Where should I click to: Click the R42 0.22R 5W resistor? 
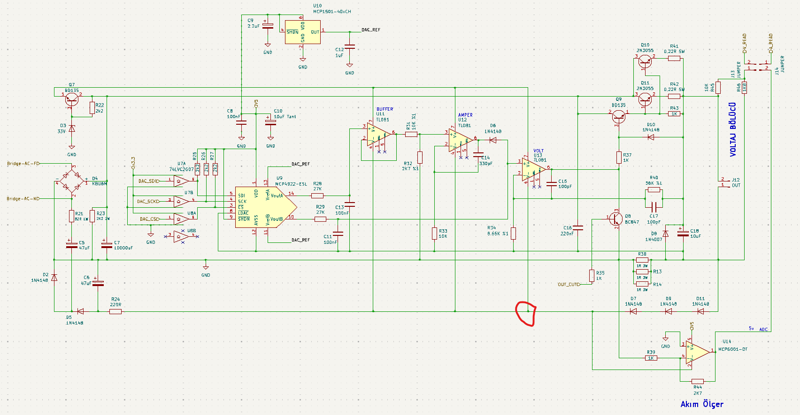point(674,96)
